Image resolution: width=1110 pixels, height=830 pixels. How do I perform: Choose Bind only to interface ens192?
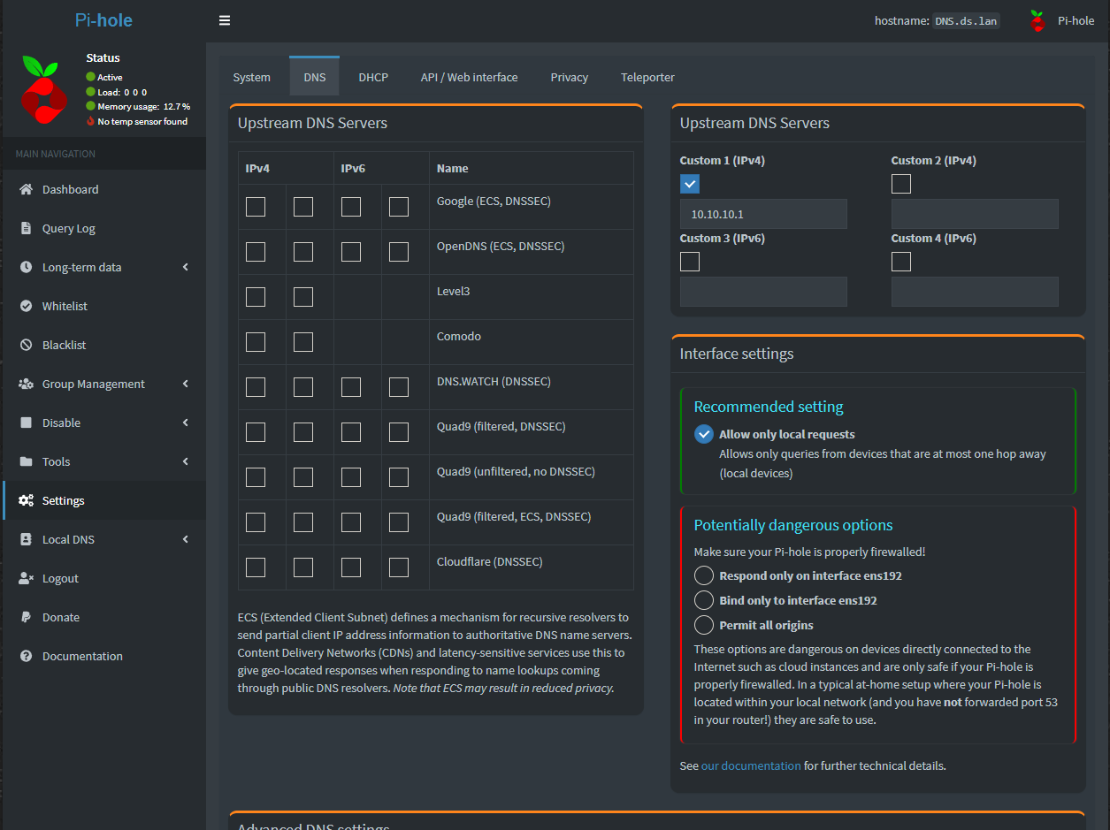coord(704,600)
